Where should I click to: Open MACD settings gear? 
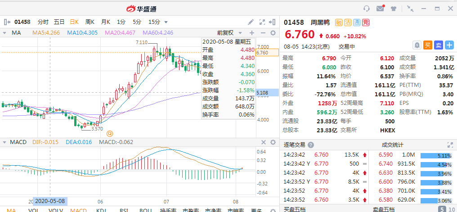click(x=273, y=142)
